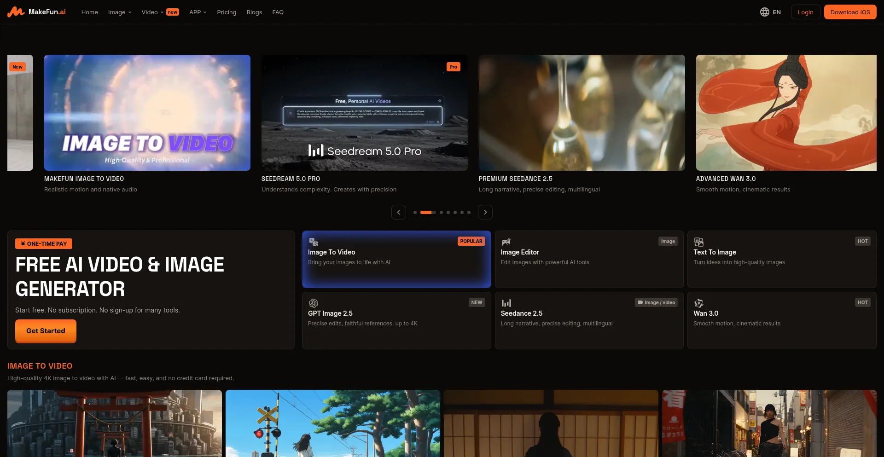
Task: Open the Makefun Image To Video banner
Action: click(147, 113)
